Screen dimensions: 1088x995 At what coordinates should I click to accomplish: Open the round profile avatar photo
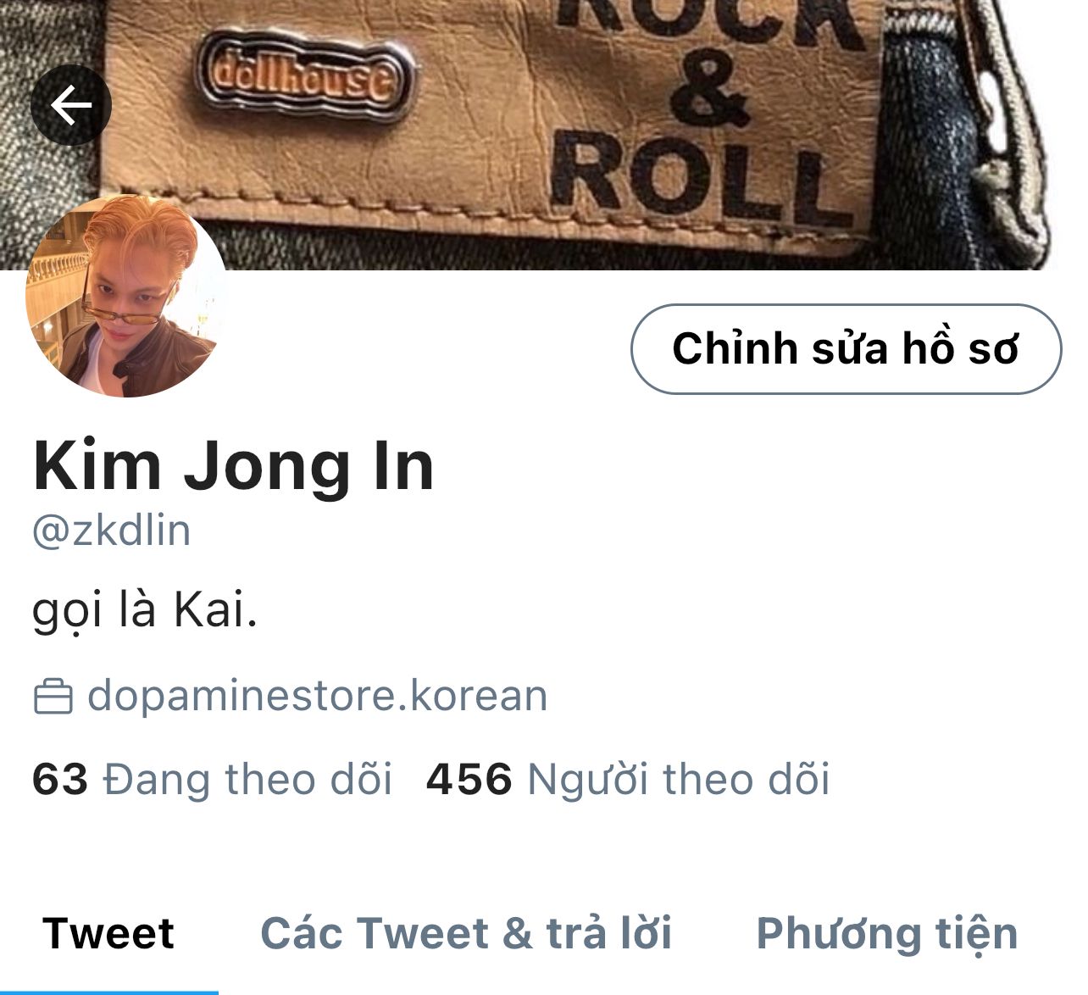(x=126, y=296)
